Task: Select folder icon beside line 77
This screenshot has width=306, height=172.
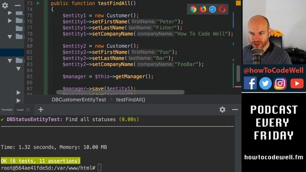Action: coord(19,29)
